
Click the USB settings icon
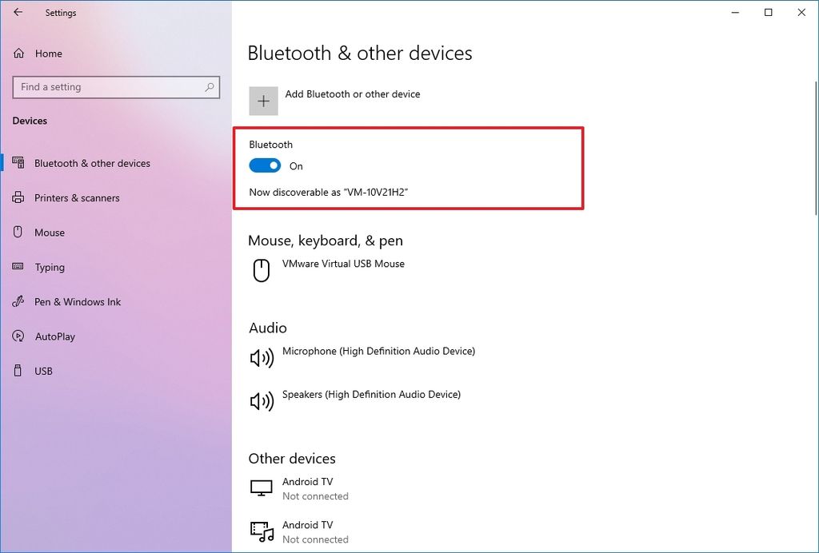[x=18, y=370]
